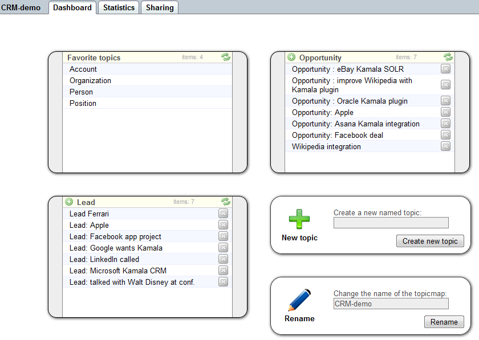
Task: Open the Sharing tab
Action: tap(160, 7)
